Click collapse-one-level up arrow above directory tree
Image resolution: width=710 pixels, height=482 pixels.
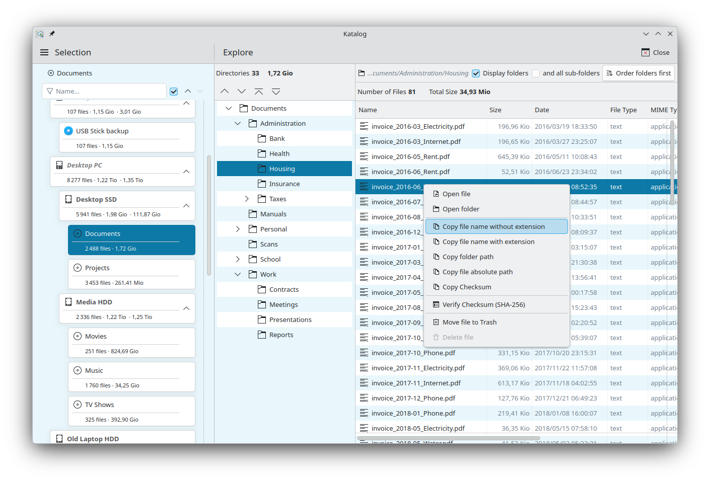click(225, 91)
